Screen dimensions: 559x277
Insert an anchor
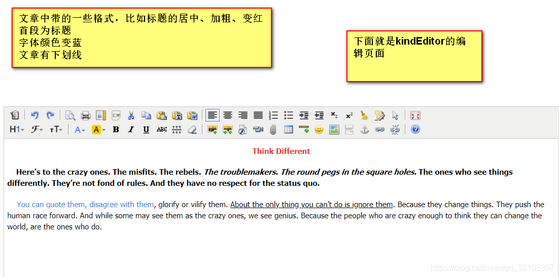pos(364,130)
